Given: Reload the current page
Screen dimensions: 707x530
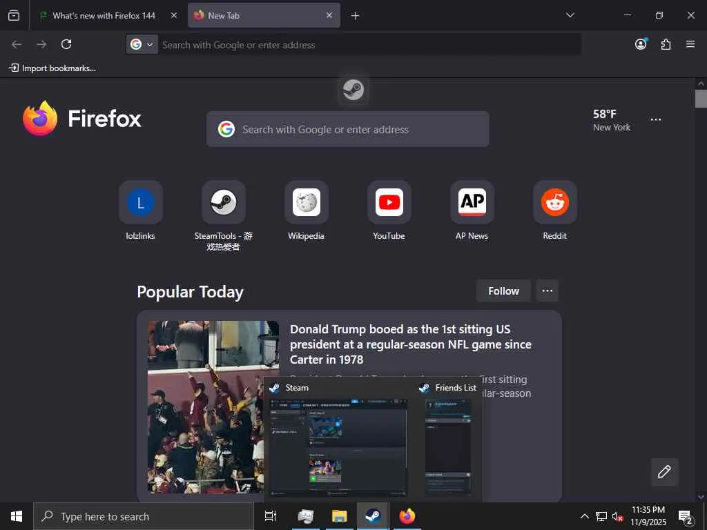Looking at the screenshot, I should click(x=66, y=44).
